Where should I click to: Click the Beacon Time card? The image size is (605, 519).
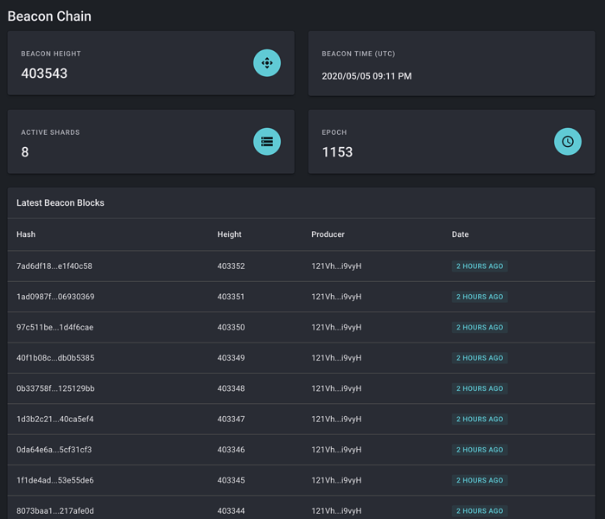point(451,64)
